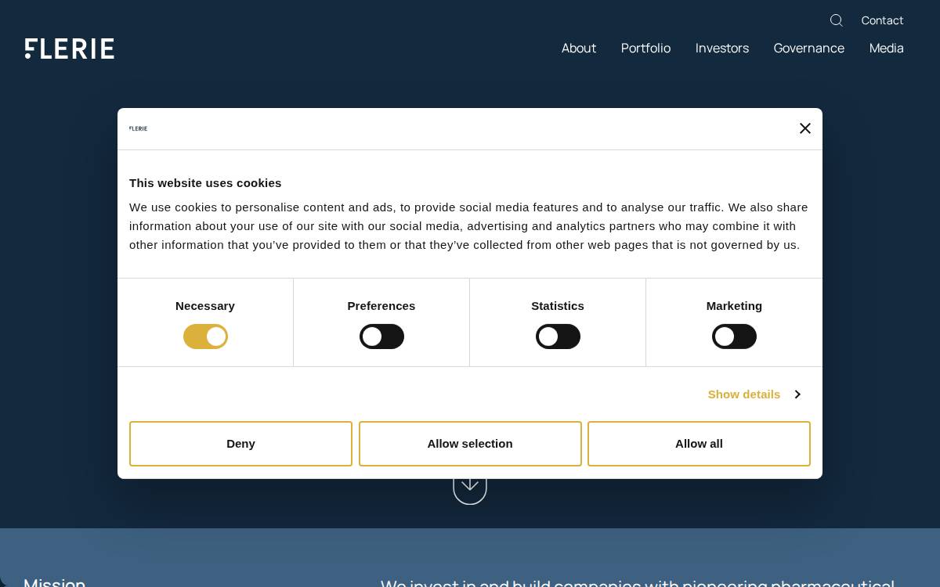Click Allow all cookies button
The height and width of the screenshot is (587, 940).
pyautogui.click(x=699, y=444)
